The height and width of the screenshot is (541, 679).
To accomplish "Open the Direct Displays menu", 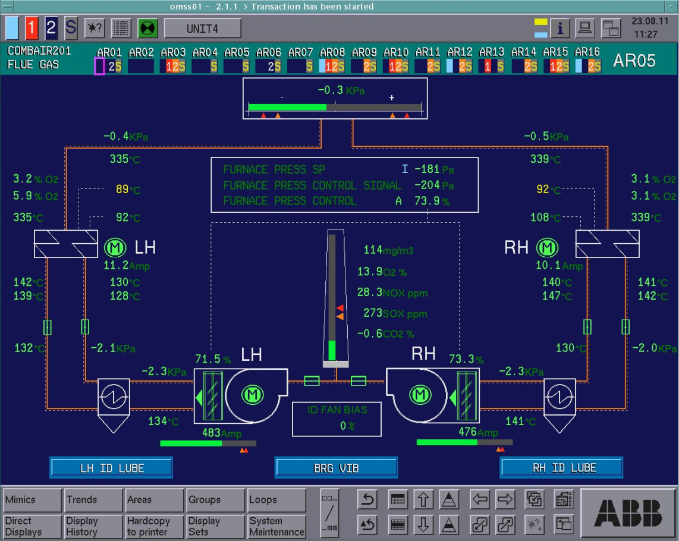I will coord(32,526).
